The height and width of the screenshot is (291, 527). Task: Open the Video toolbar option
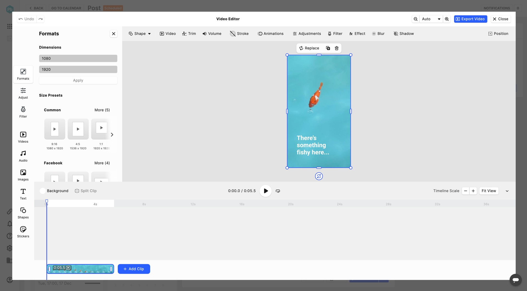(168, 34)
